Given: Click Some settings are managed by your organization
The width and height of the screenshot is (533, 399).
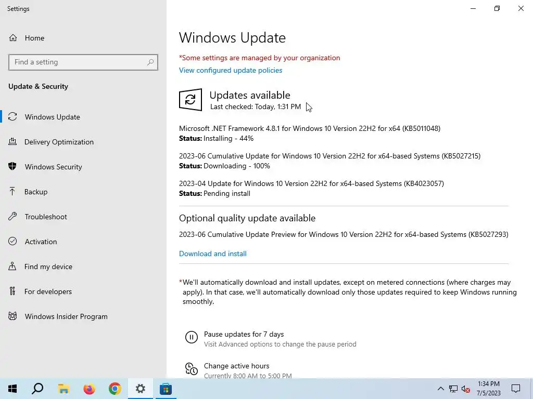Looking at the screenshot, I should pos(259,58).
